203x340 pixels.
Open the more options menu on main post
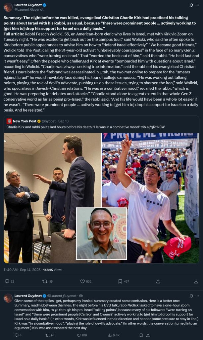(x=197, y=5)
